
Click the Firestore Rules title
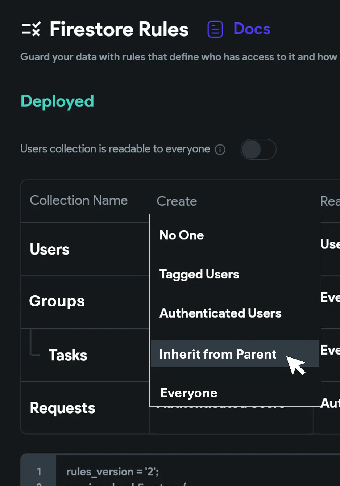tap(119, 29)
